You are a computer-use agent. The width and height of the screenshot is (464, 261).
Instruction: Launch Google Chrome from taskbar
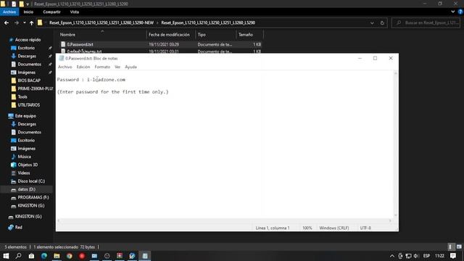70,256
